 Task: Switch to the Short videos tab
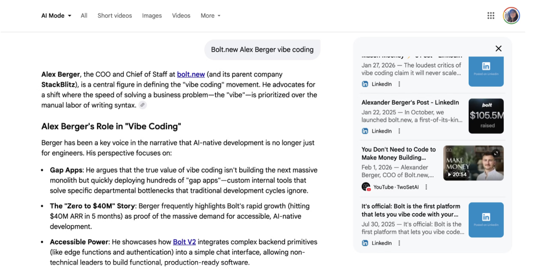pyautogui.click(x=114, y=16)
